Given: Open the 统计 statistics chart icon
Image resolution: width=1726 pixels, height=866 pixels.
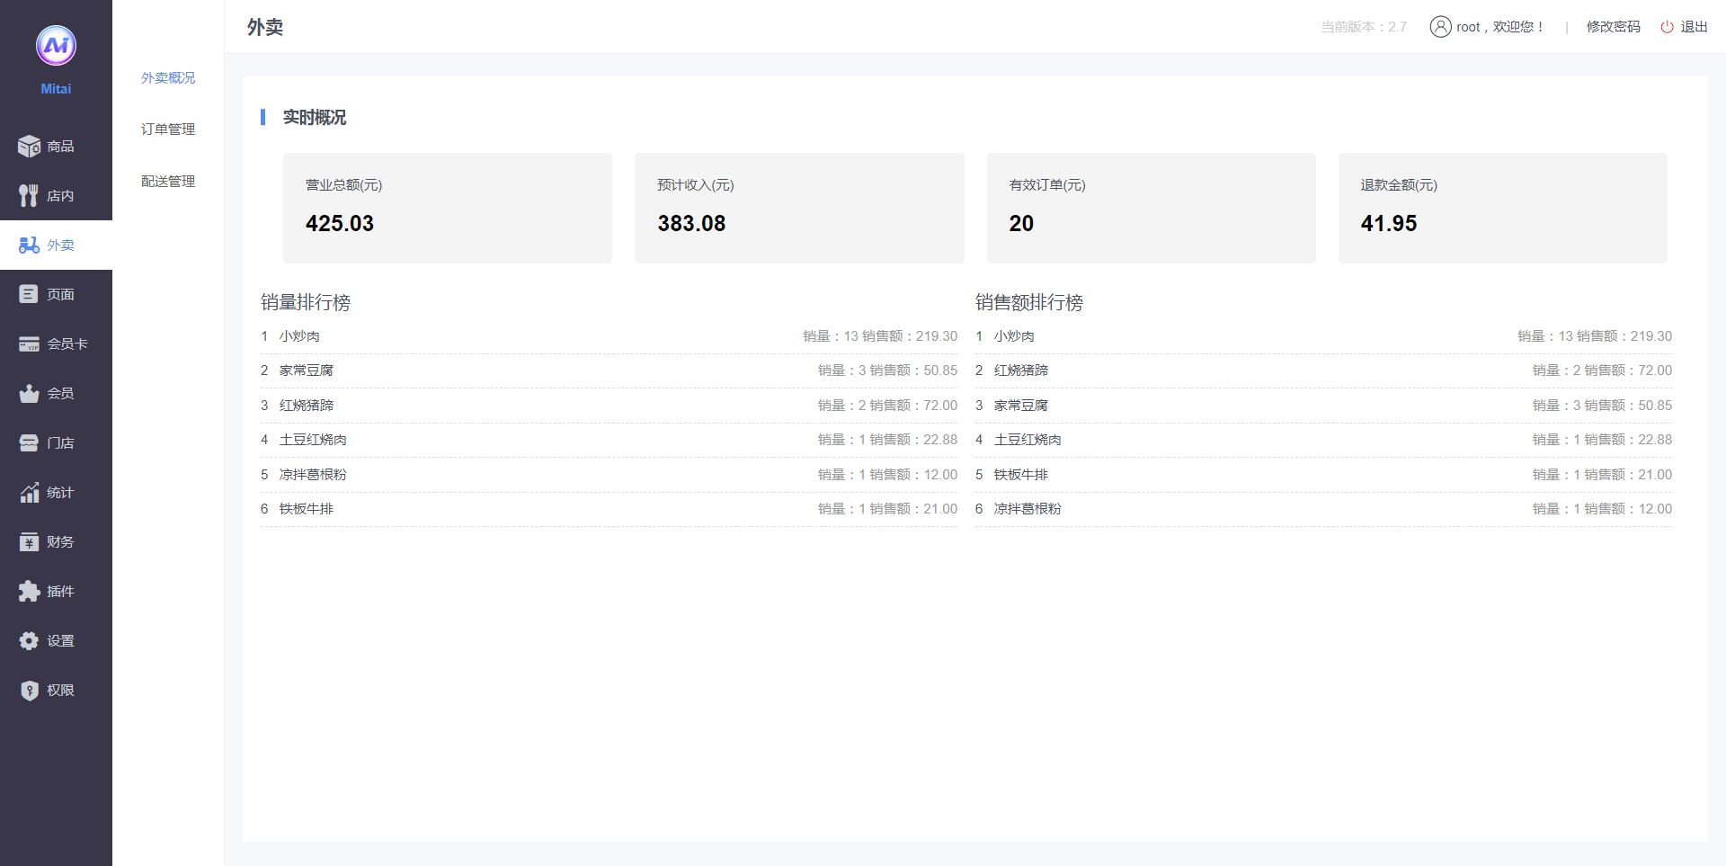Looking at the screenshot, I should 29,492.
